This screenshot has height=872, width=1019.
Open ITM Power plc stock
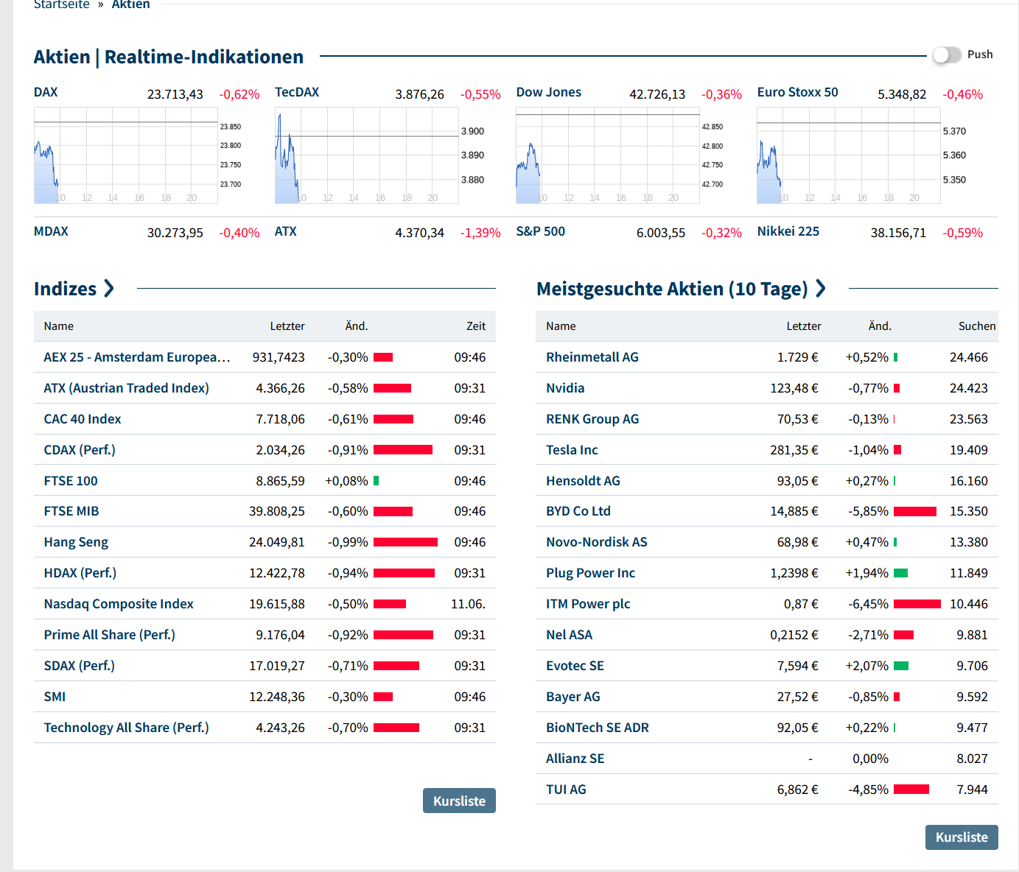click(x=588, y=604)
